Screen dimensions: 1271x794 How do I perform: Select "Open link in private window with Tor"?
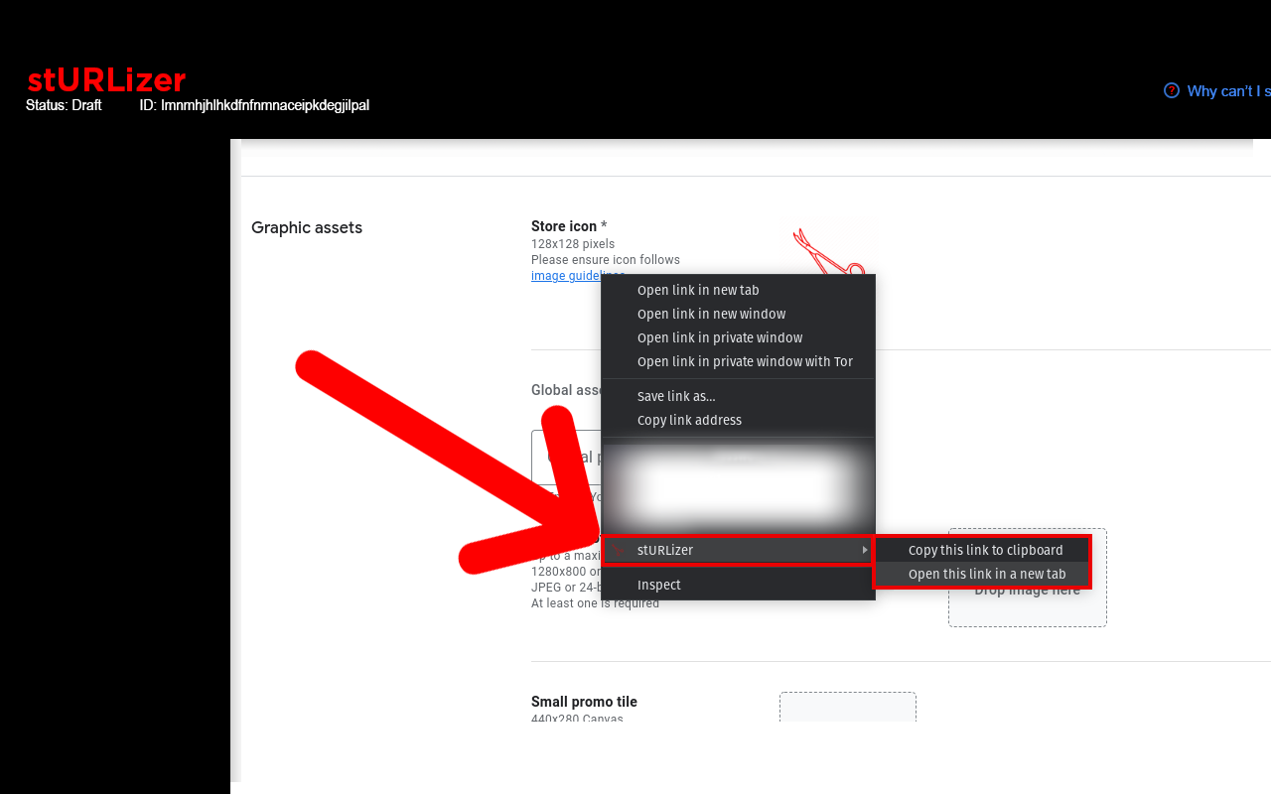coord(739,361)
